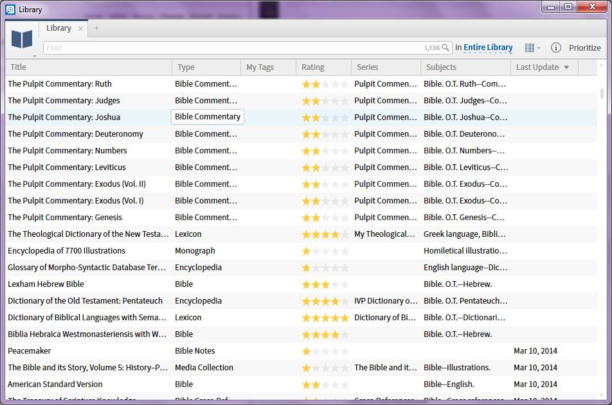Expand the view layout dropdown arrow
This screenshot has height=405, width=612.
coord(539,48)
